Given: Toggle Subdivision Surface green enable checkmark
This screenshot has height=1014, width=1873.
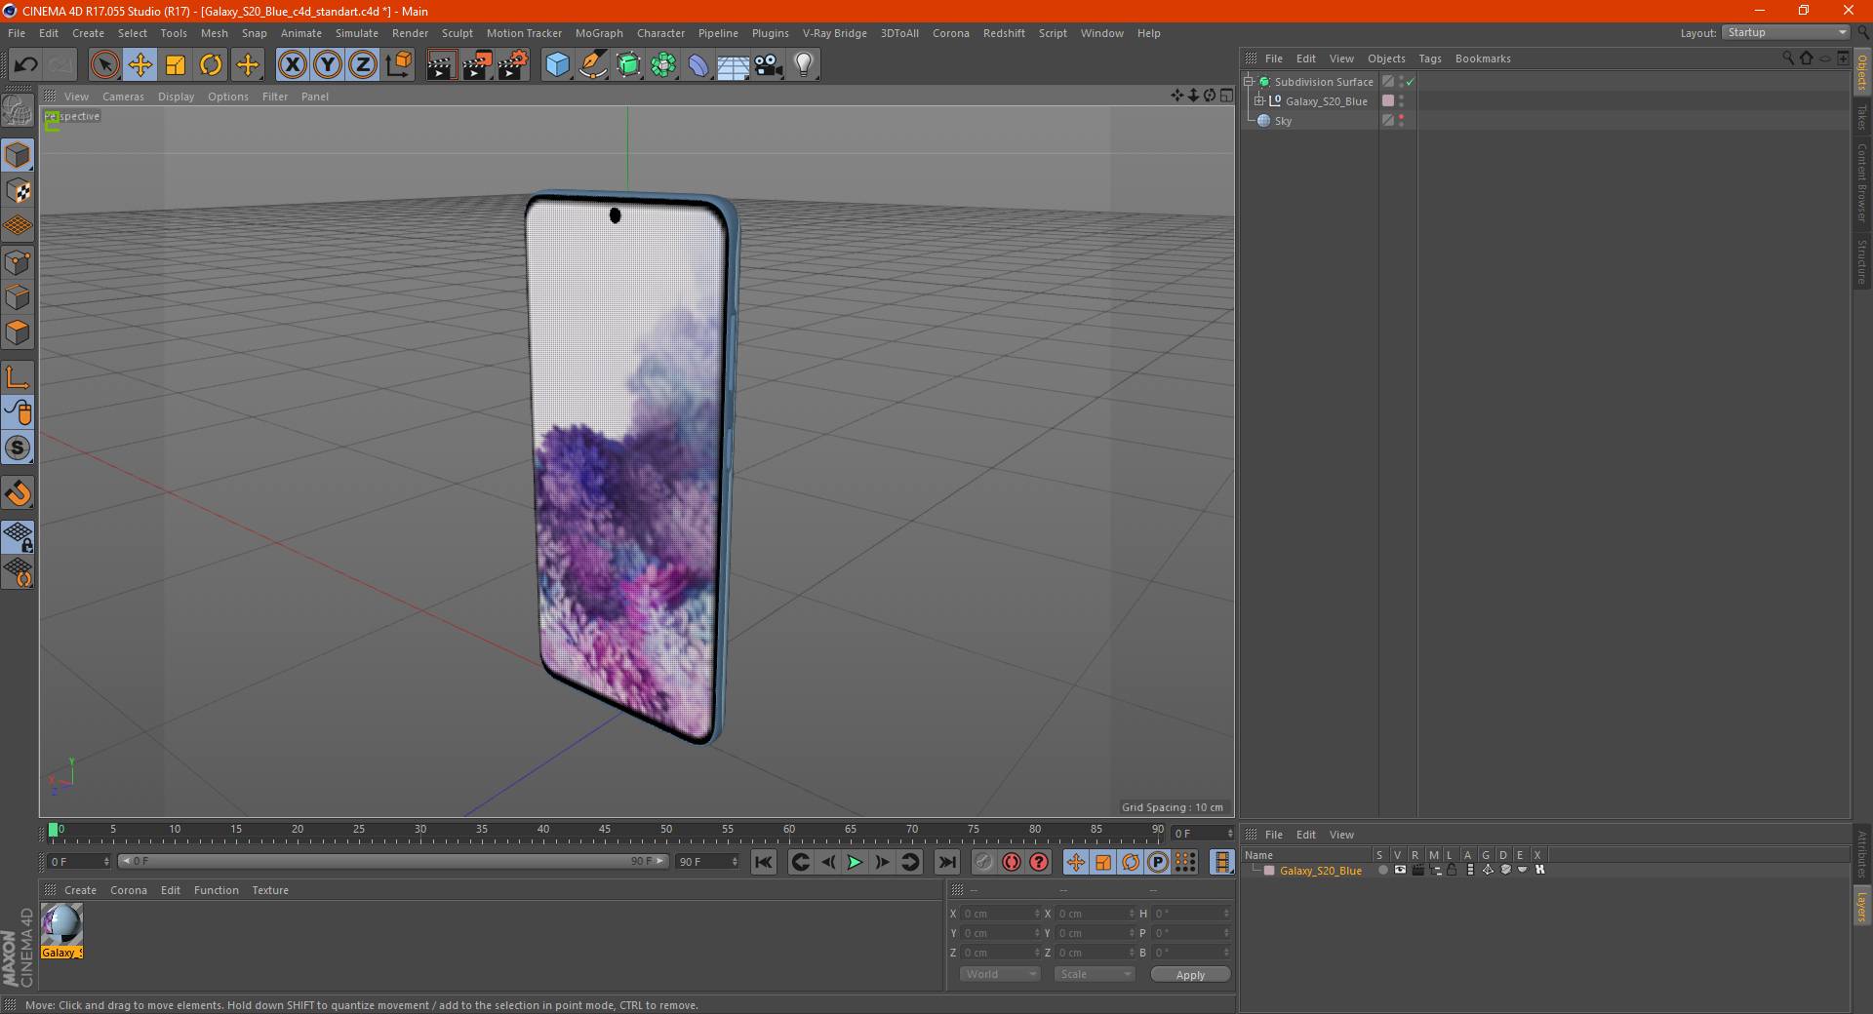Looking at the screenshot, I should click(x=1410, y=82).
